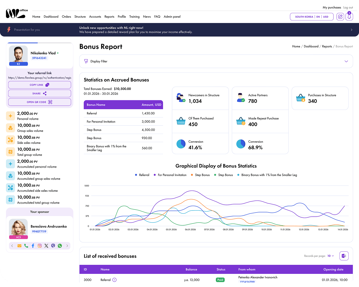The image size is (359, 287).
Task: Open sponsor's Facebook icon
Action: (x=33, y=246)
